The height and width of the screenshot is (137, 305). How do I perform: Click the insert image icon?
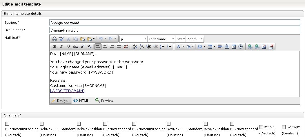click(264, 47)
